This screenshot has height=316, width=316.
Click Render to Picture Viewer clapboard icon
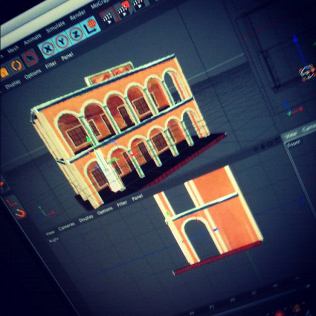[x=124, y=9]
